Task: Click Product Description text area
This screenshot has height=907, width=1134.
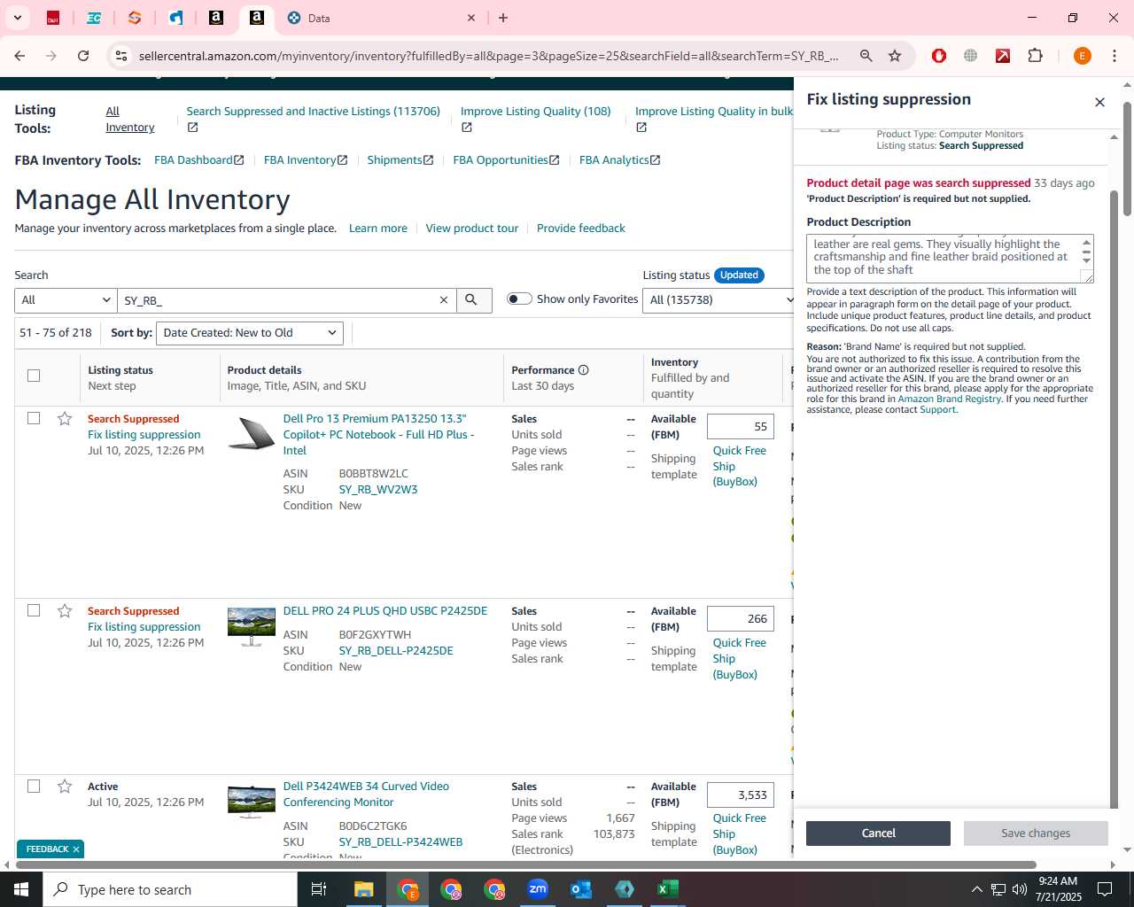Action: tap(950, 259)
